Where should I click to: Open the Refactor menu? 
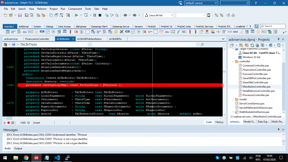coord(42,9)
